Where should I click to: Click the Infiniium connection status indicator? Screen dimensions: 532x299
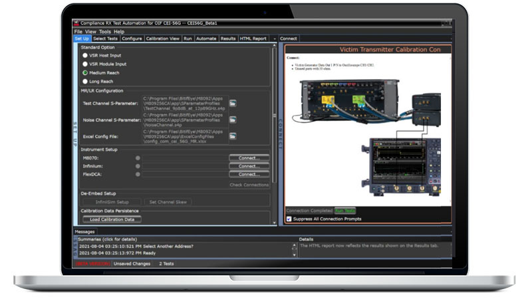[x=138, y=166]
